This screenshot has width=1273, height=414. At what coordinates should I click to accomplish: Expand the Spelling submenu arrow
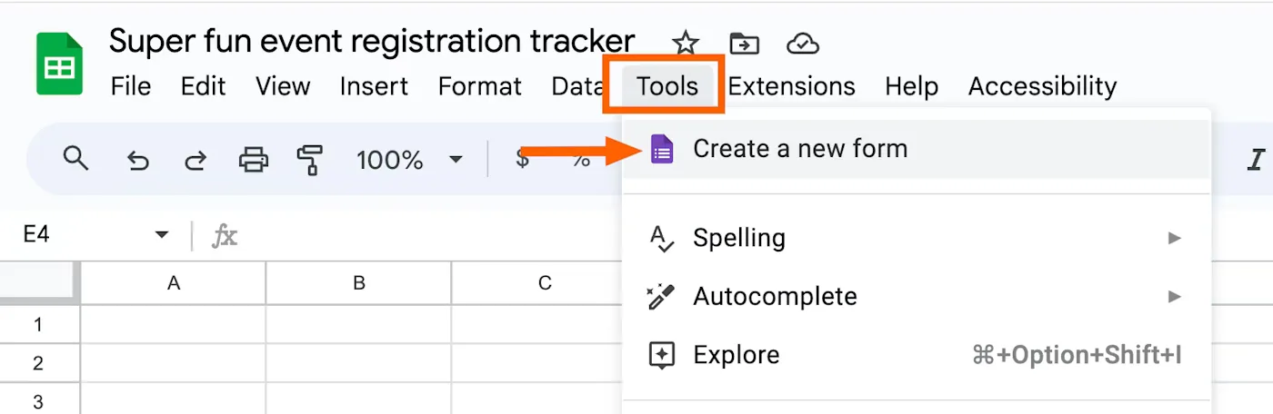click(x=1175, y=238)
